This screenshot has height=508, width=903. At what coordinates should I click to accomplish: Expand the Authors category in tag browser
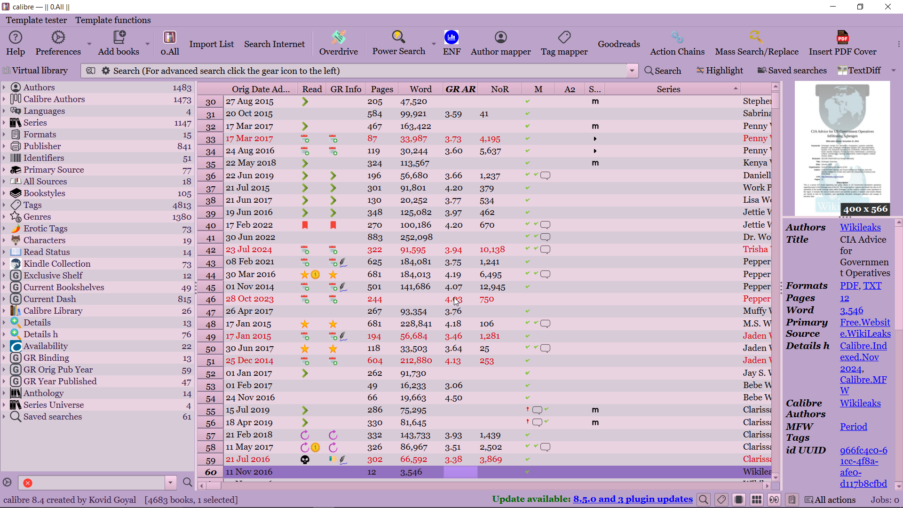click(4, 87)
